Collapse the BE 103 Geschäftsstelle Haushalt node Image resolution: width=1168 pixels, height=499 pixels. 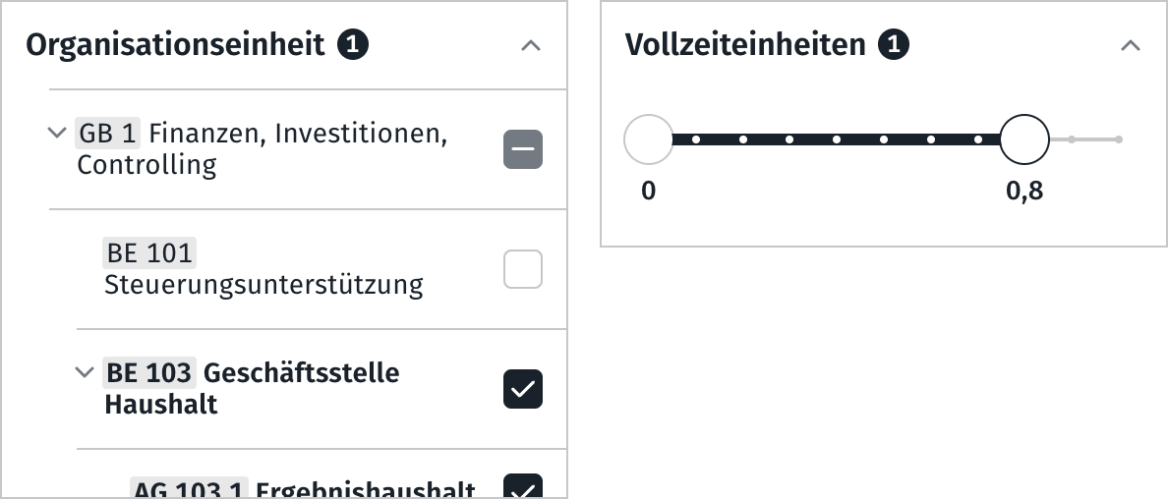pyautogui.click(x=84, y=372)
